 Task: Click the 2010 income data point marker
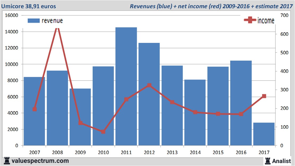(103, 132)
